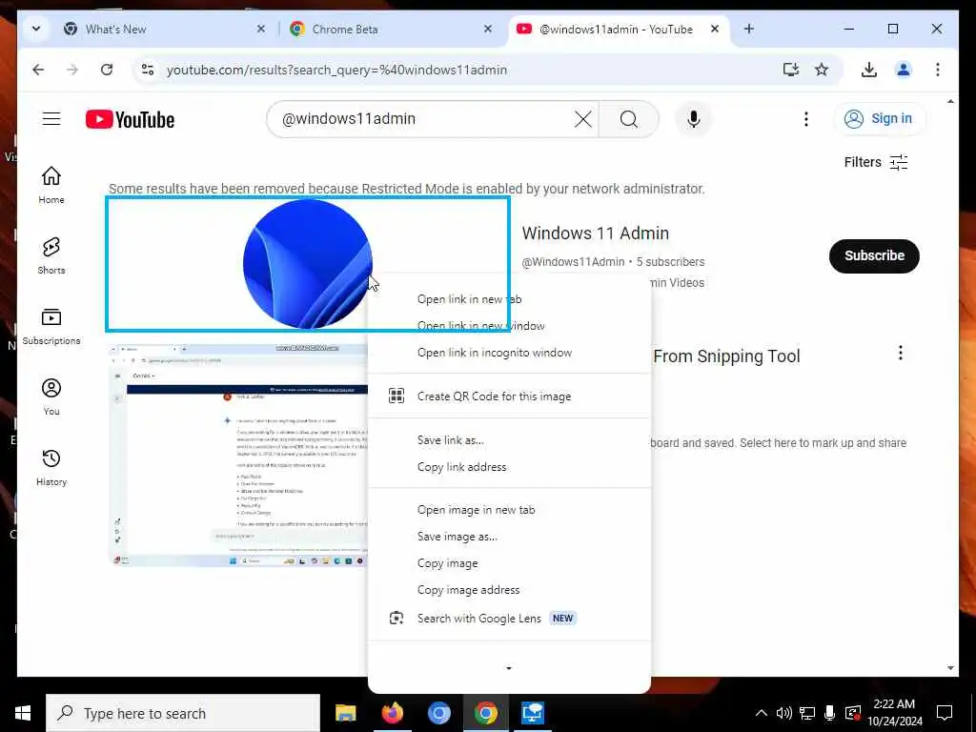The image size is (976, 732).
Task: Click the From Snipping Tool video title
Action: [726, 356]
